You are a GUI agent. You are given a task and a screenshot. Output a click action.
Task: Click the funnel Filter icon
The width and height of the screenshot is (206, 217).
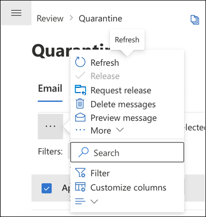tap(80, 173)
